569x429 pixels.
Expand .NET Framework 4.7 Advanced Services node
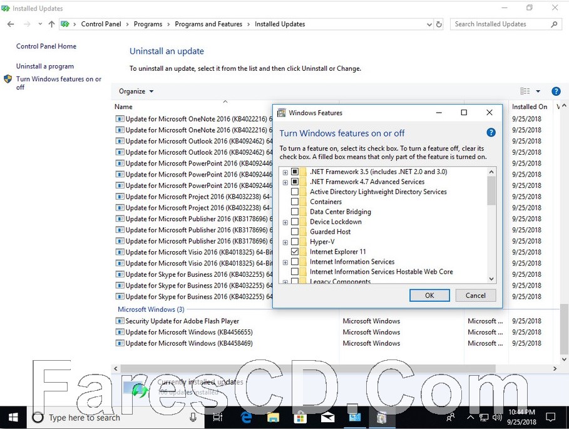[x=285, y=182]
